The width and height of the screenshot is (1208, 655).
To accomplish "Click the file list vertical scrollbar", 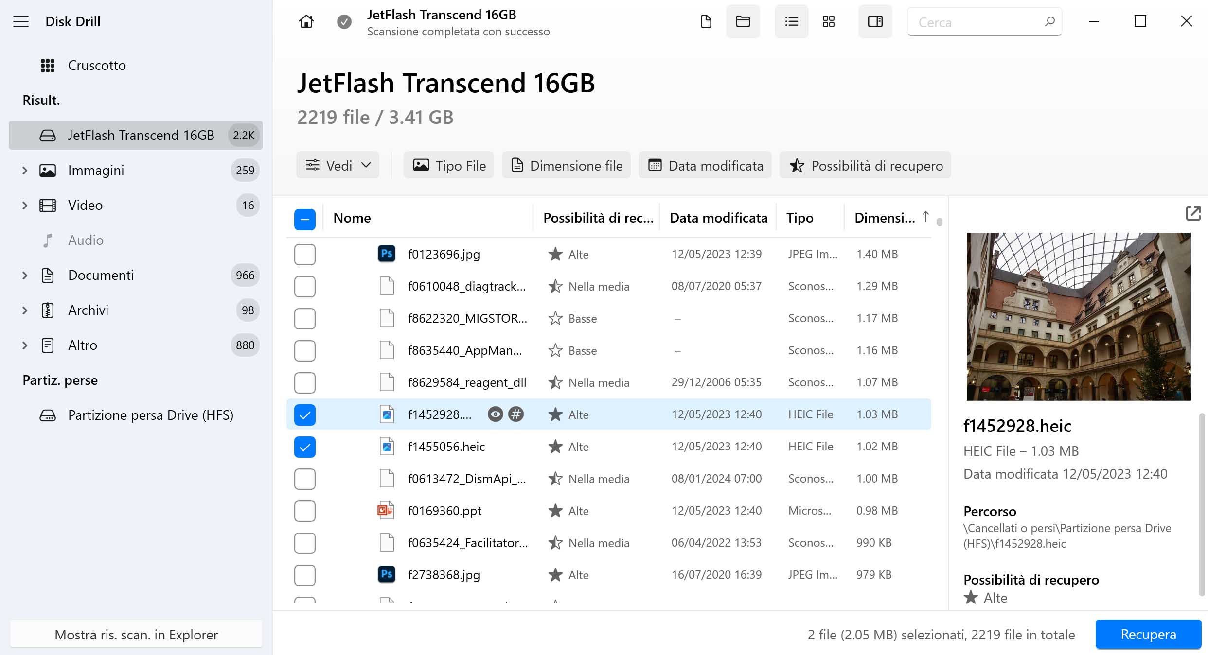I will click(x=939, y=222).
